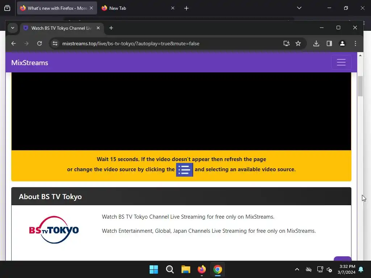Expand Chrome tab search dropdown
Image resolution: width=371 pixels, height=278 pixels.
pyautogui.click(x=13, y=28)
